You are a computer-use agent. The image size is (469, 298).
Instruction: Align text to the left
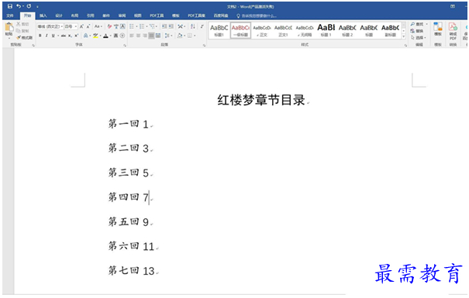coord(132,36)
